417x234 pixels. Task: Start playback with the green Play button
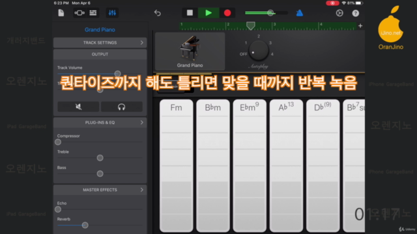coord(208,13)
